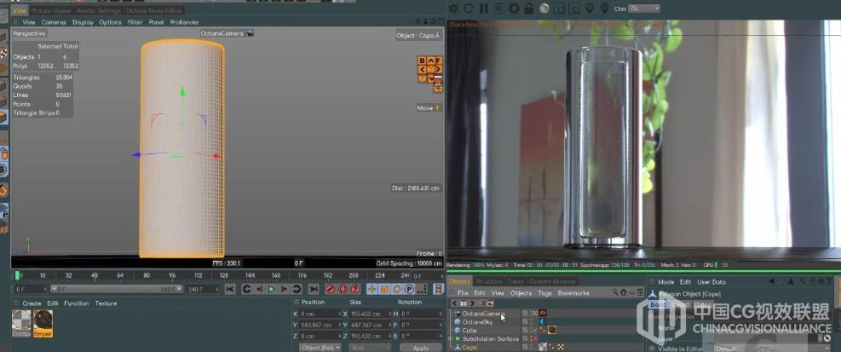Open Octane settings gear in Live Viewer
841x352 pixels.
point(514,9)
